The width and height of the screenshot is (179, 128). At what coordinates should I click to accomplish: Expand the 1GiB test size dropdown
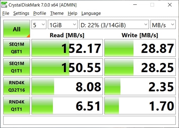[x=63, y=25]
